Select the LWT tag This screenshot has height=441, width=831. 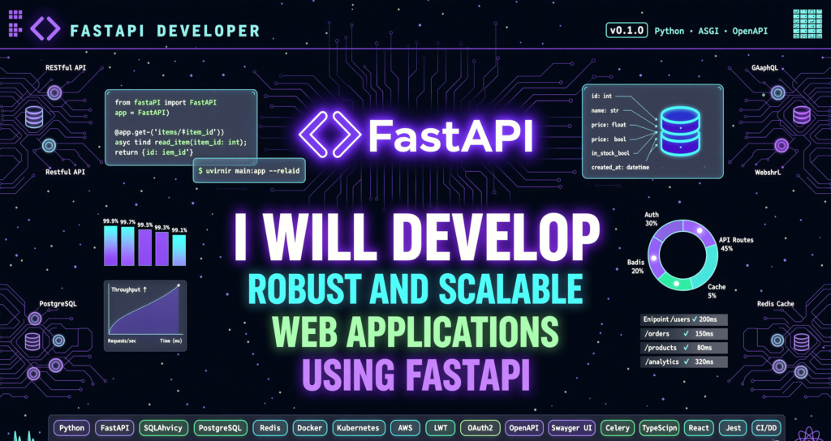pos(440,428)
